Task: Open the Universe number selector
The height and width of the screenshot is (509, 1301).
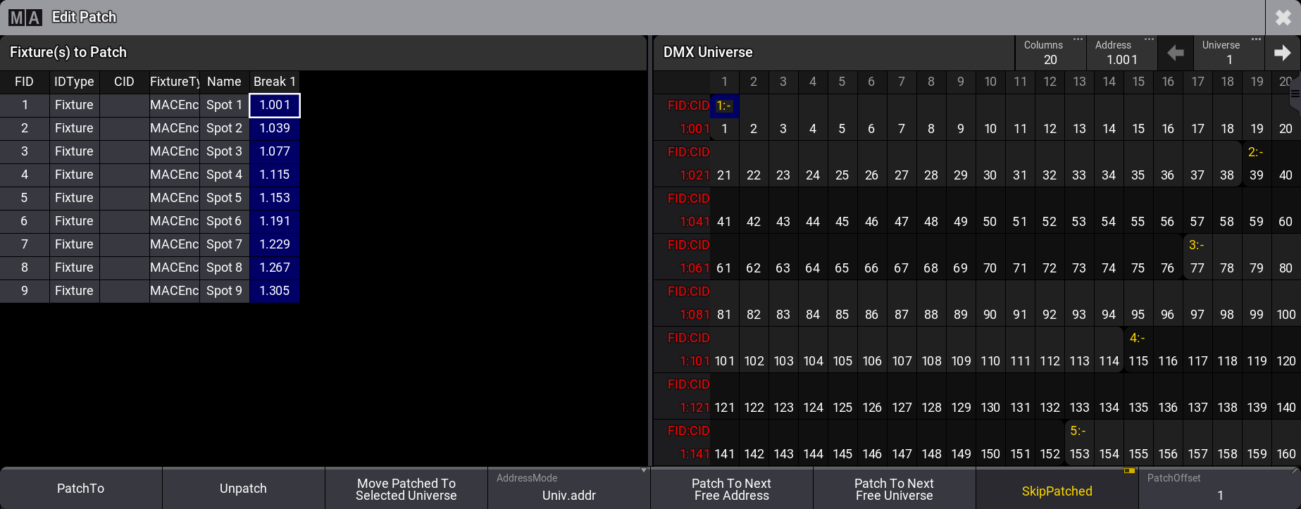Action: (x=1228, y=53)
